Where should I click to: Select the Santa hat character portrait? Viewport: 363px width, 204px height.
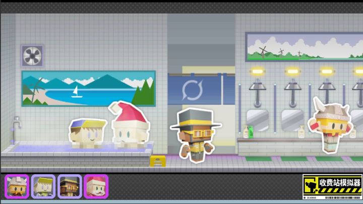96,186
